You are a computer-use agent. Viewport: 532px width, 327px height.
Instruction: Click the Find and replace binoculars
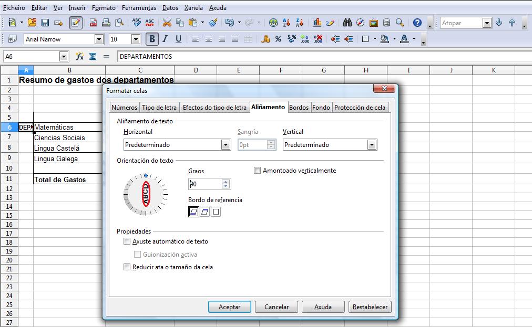tap(347, 23)
